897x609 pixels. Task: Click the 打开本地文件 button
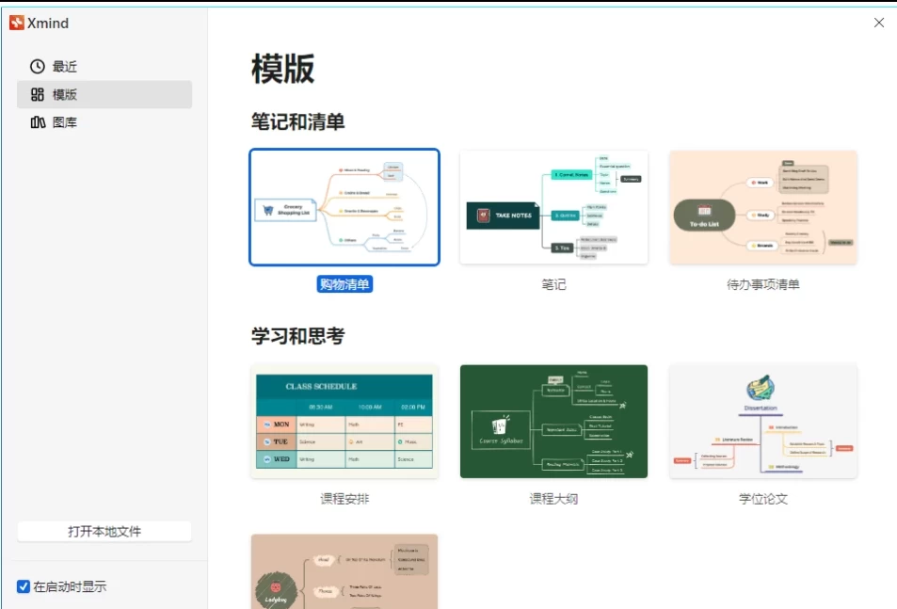[x=104, y=531]
